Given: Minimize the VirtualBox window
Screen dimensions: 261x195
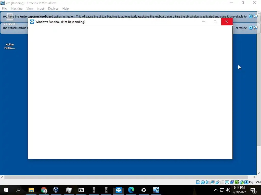Looking at the screenshot, I should 231,3.
